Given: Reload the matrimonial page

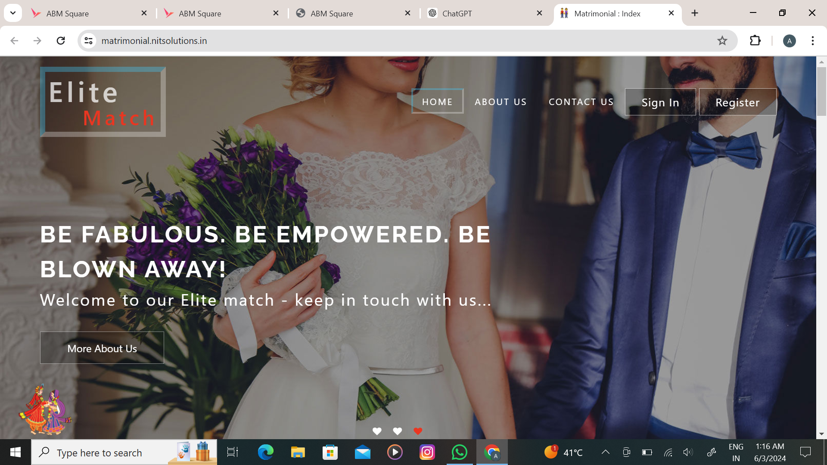Looking at the screenshot, I should tap(61, 40).
